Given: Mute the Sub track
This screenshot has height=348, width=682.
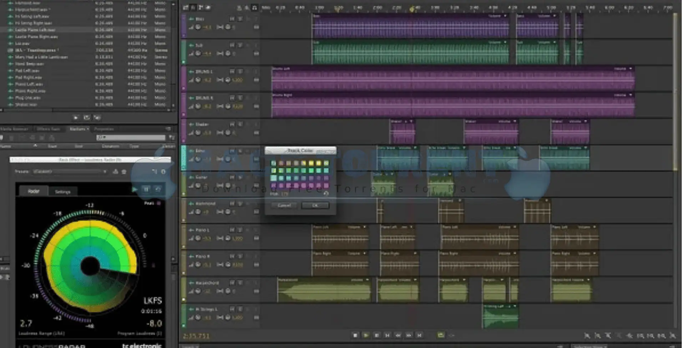Looking at the screenshot, I should (x=232, y=45).
